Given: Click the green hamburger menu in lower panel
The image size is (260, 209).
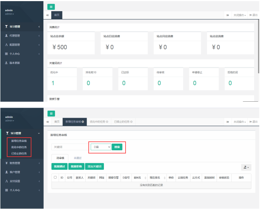Looking at the screenshot, I should coord(51,114).
